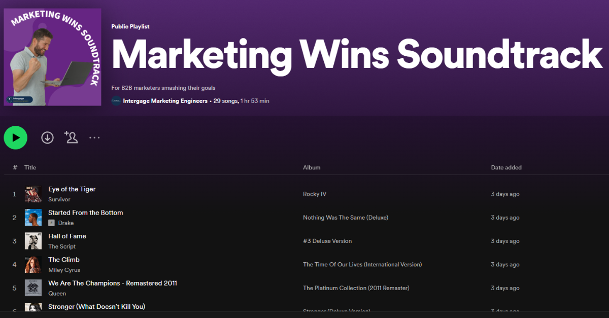
Task: Click the Started From the Bottom album art
Action: tap(33, 218)
